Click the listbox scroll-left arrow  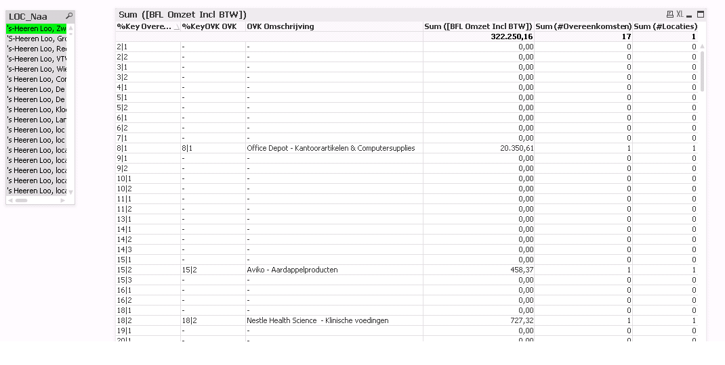pos(10,200)
